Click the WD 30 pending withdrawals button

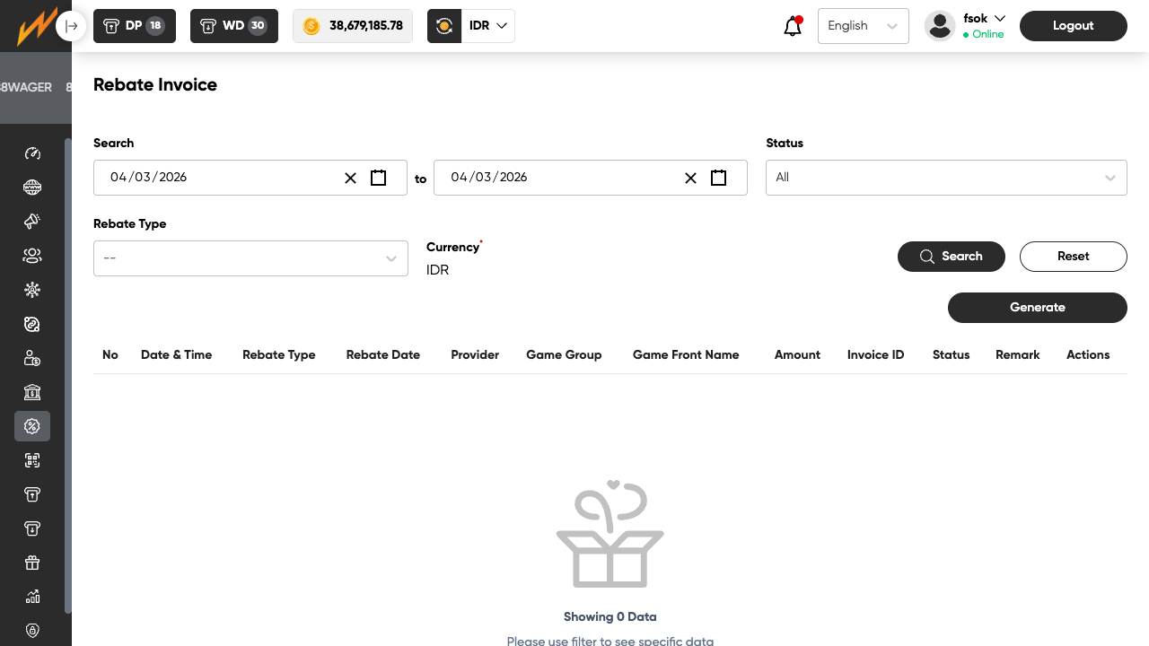[234, 26]
